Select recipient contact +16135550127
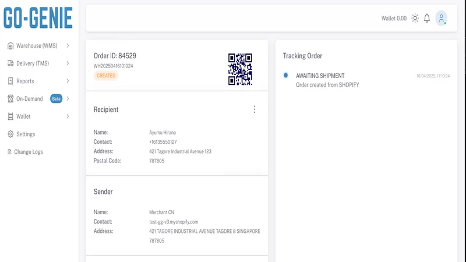 (x=163, y=142)
